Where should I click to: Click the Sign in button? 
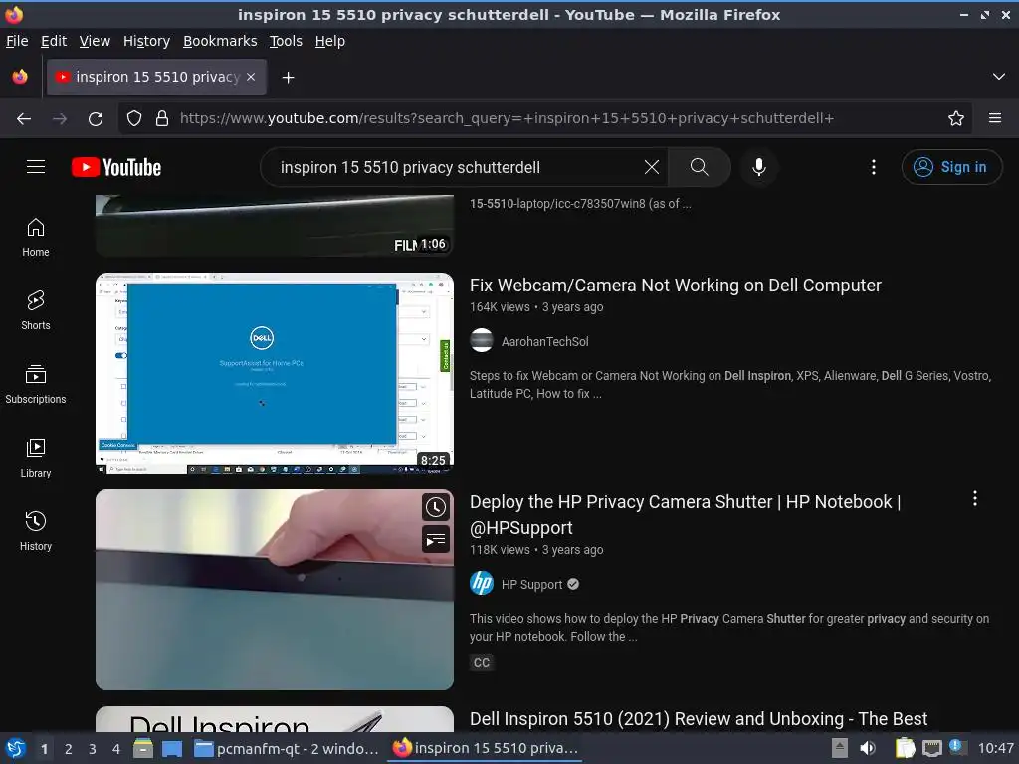(951, 167)
